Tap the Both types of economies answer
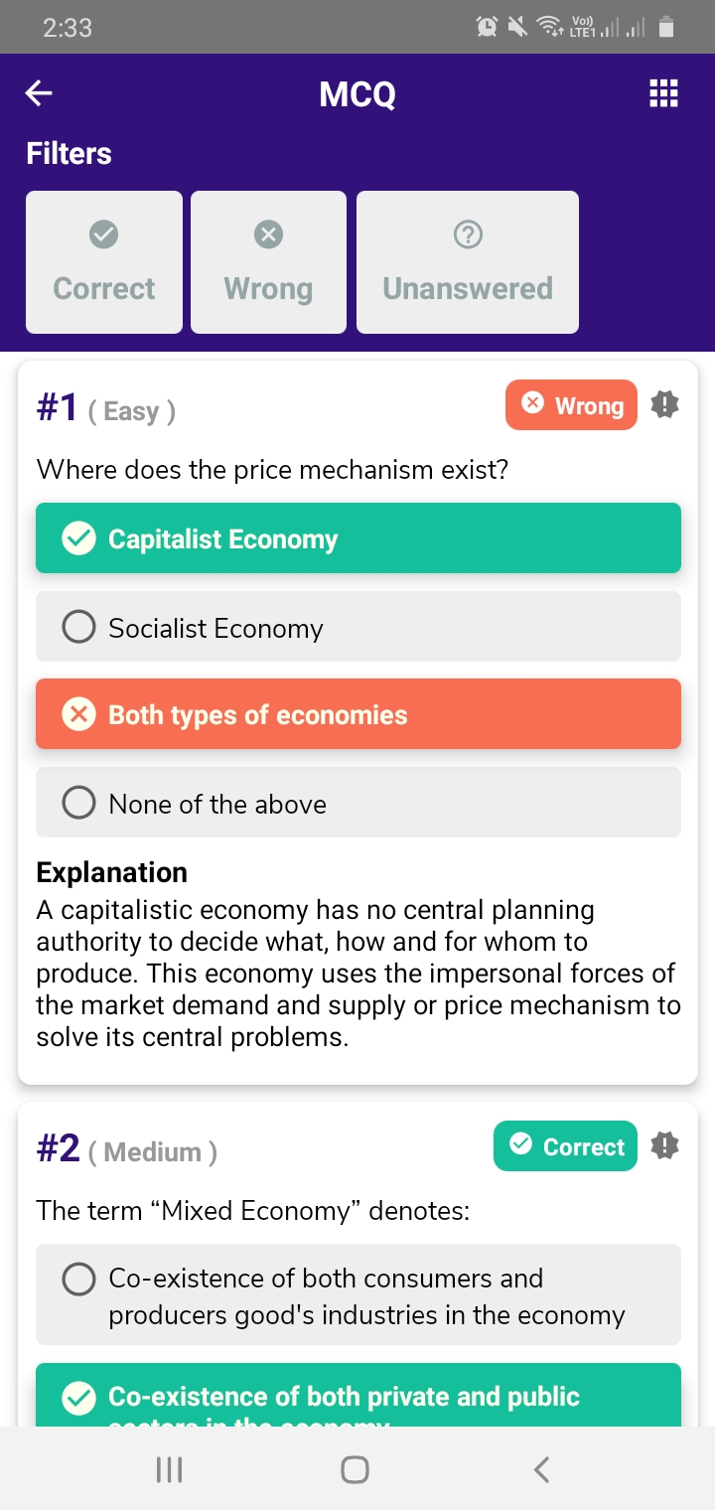The width and height of the screenshot is (715, 1510). click(x=357, y=714)
